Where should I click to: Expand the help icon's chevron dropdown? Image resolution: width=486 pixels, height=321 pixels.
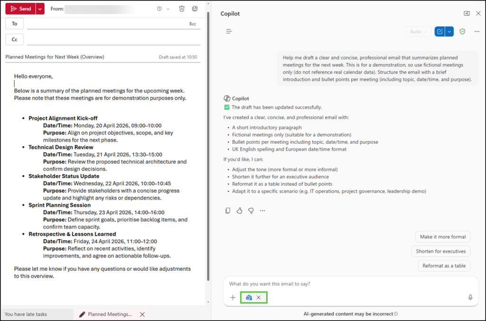pos(168,8)
